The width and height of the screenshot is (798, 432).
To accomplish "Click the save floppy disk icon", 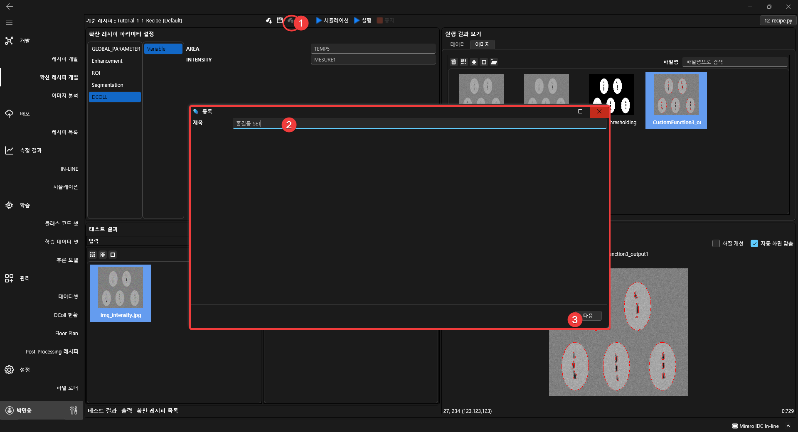I will 279,20.
